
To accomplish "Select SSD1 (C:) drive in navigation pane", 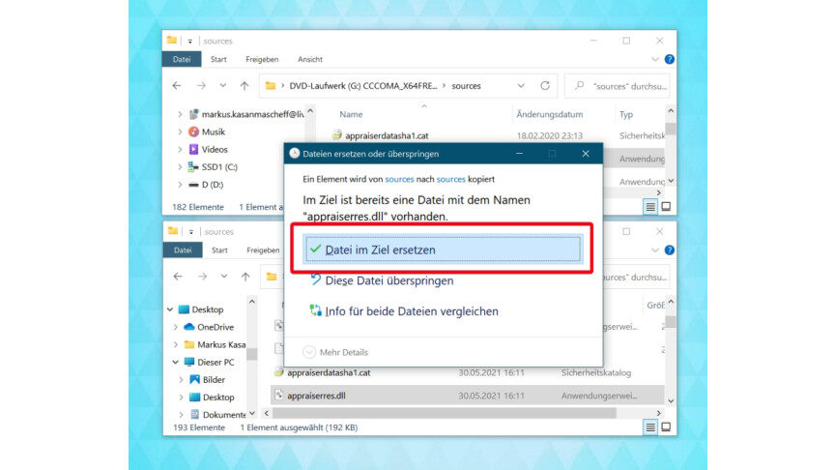I will pyautogui.click(x=213, y=166).
